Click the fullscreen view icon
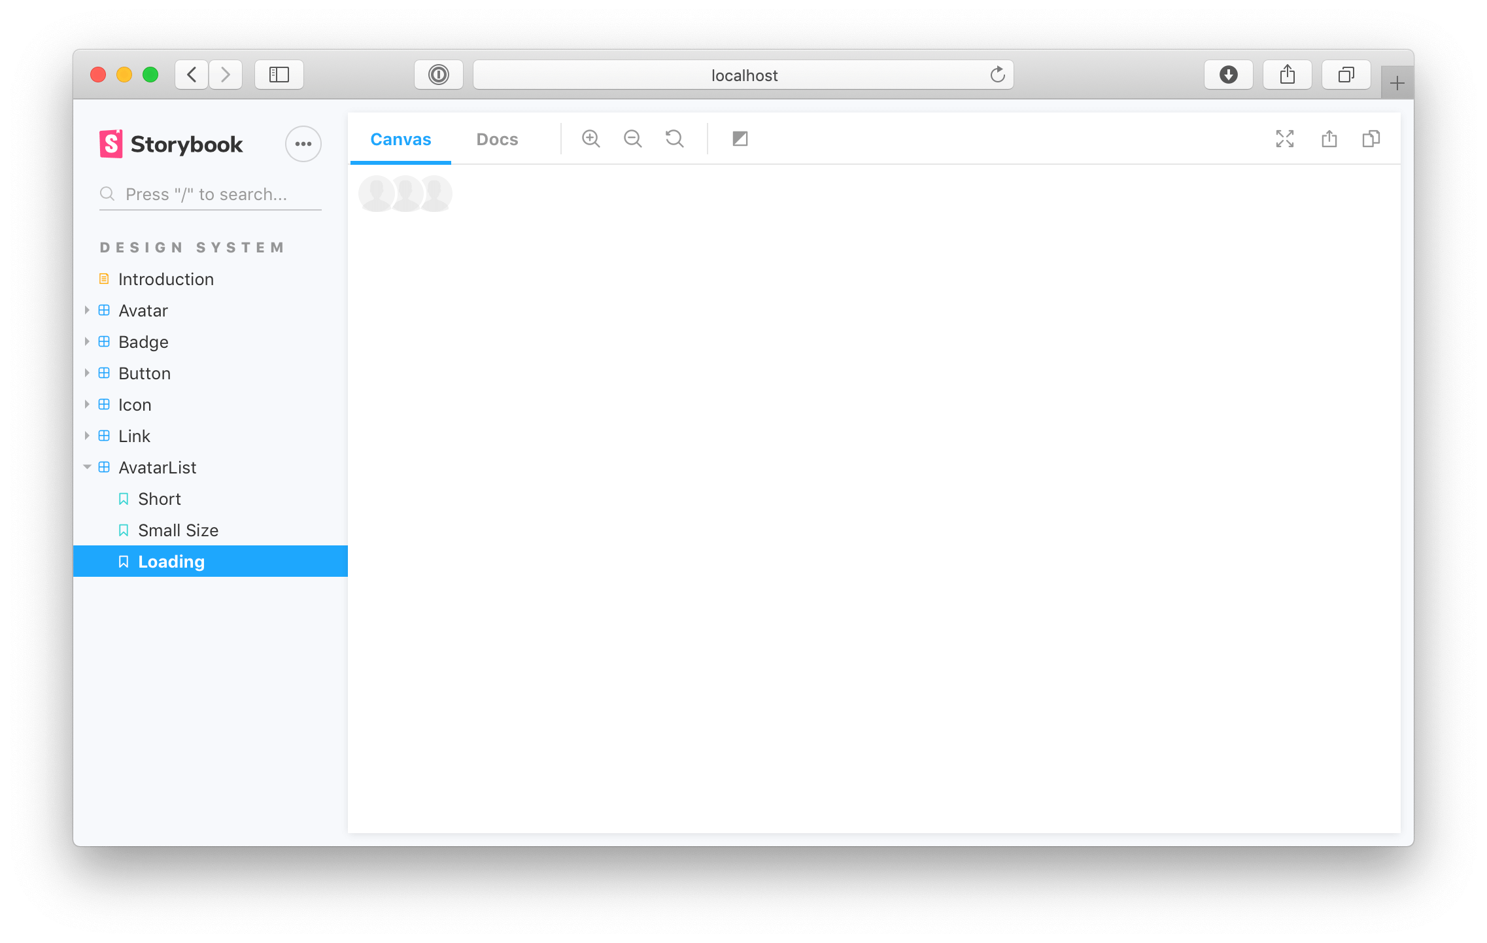 (1286, 139)
